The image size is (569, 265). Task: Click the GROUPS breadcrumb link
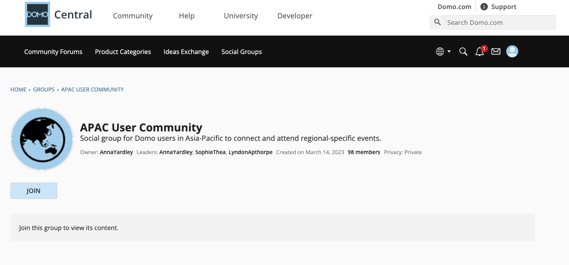(44, 90)
